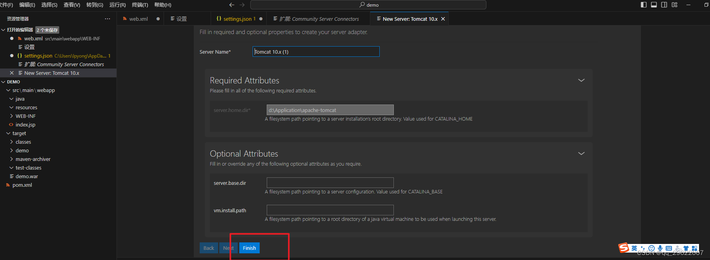The image size is (710, 260).
Task: Click the demo command center search box
Action: coord(368,5)
